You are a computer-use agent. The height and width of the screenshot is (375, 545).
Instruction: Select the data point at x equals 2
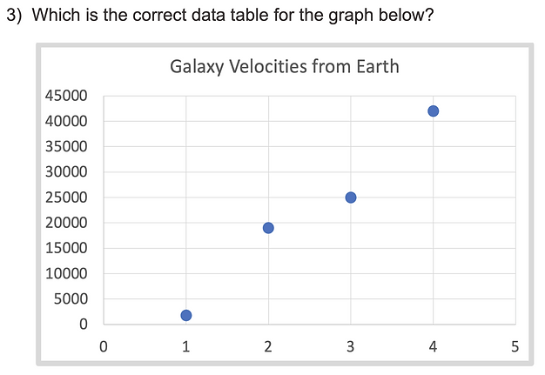[x=268, y=228]
